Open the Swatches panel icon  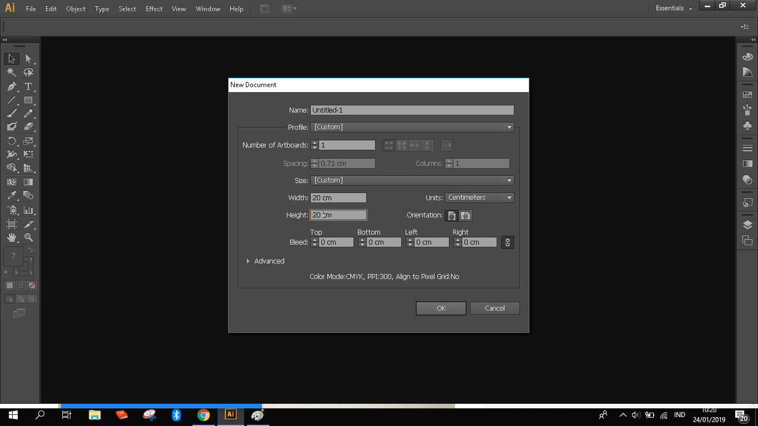[x=747, y=95]
